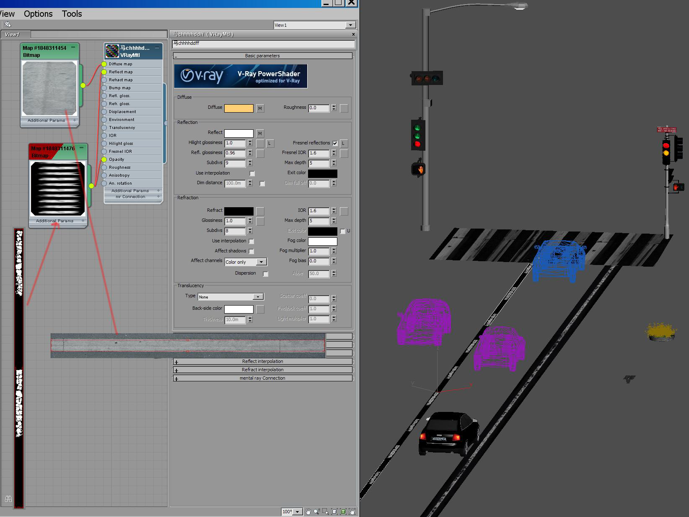
Task: Click the VRayMtl node material preview thumbnail
Action: pos(112,51)
